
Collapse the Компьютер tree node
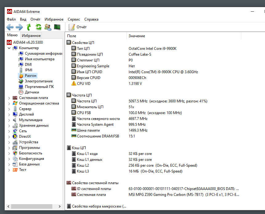click(x=9, y=48)
